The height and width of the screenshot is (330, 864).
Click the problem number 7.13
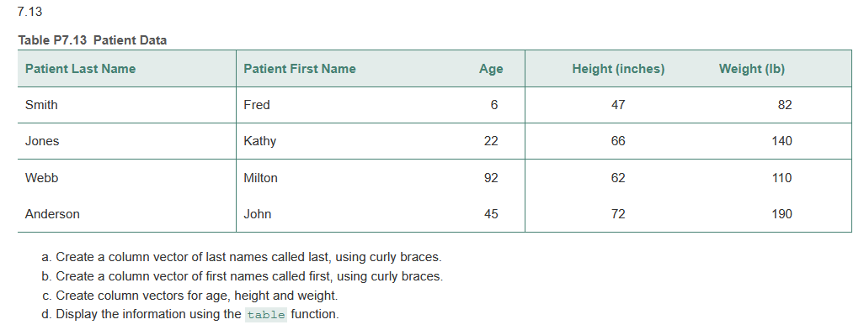pos(29,12)
